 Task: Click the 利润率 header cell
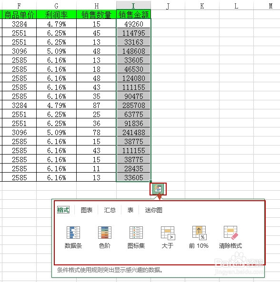click(56, 15)
